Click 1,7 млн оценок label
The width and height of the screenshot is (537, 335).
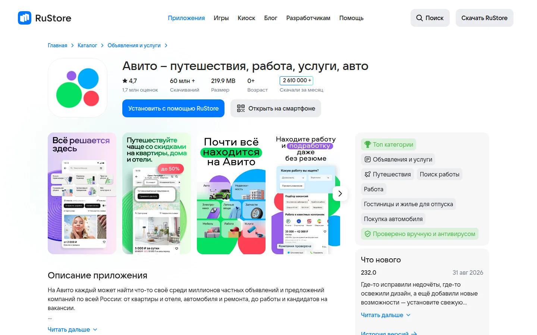pyautogui.click(x=140, y=90)
